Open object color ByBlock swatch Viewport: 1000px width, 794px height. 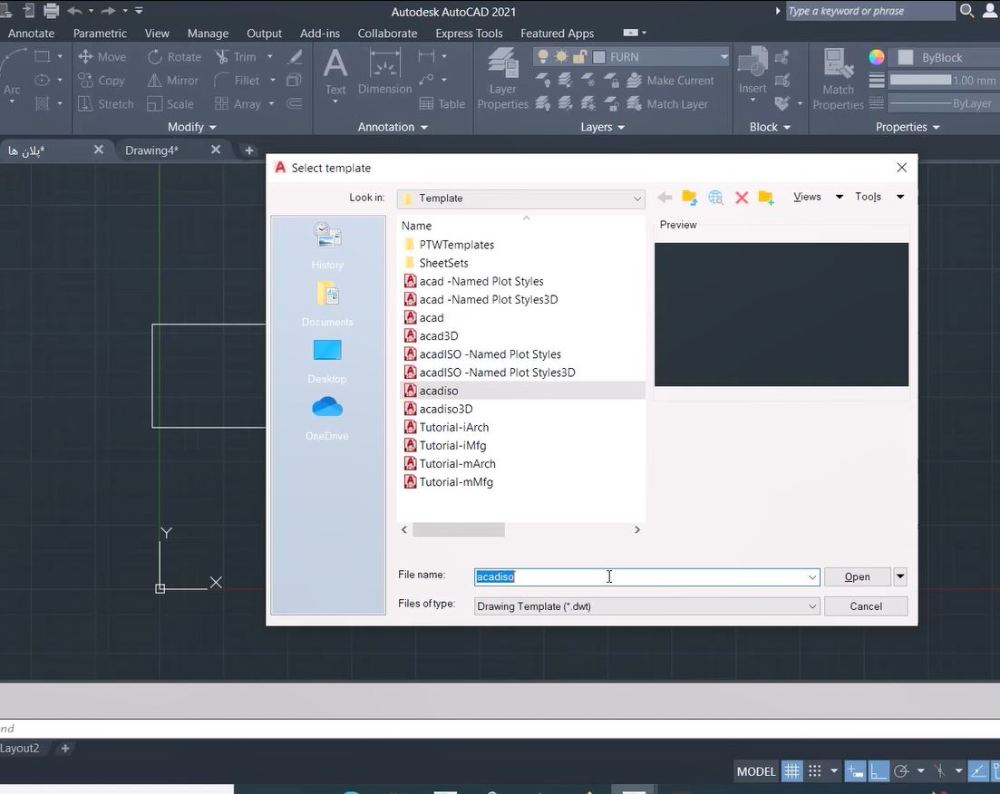[905, 57]
